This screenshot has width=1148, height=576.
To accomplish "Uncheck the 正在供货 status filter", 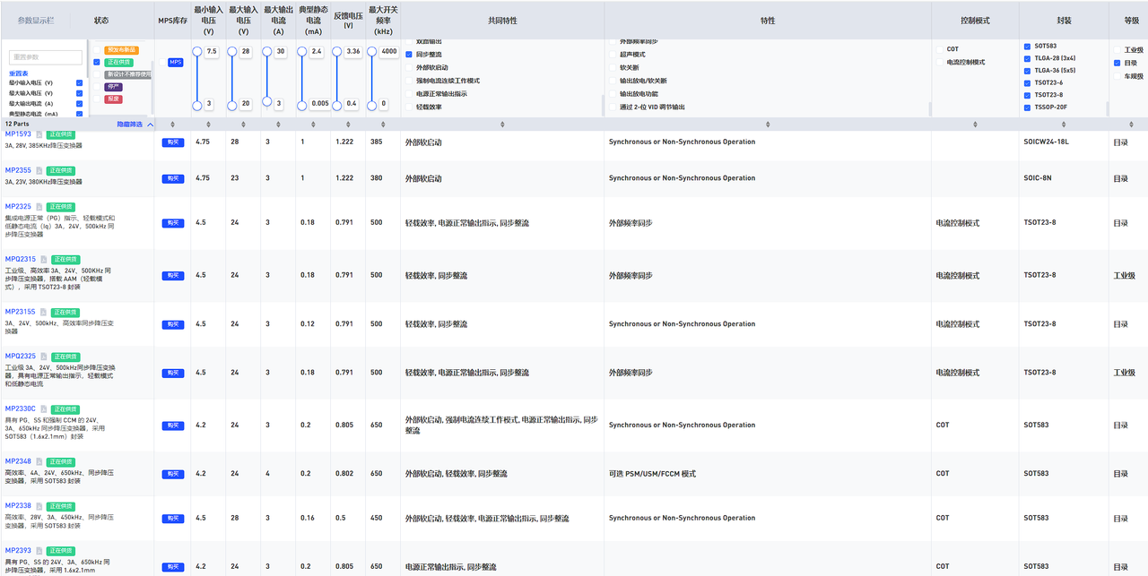I will (97, 62).
